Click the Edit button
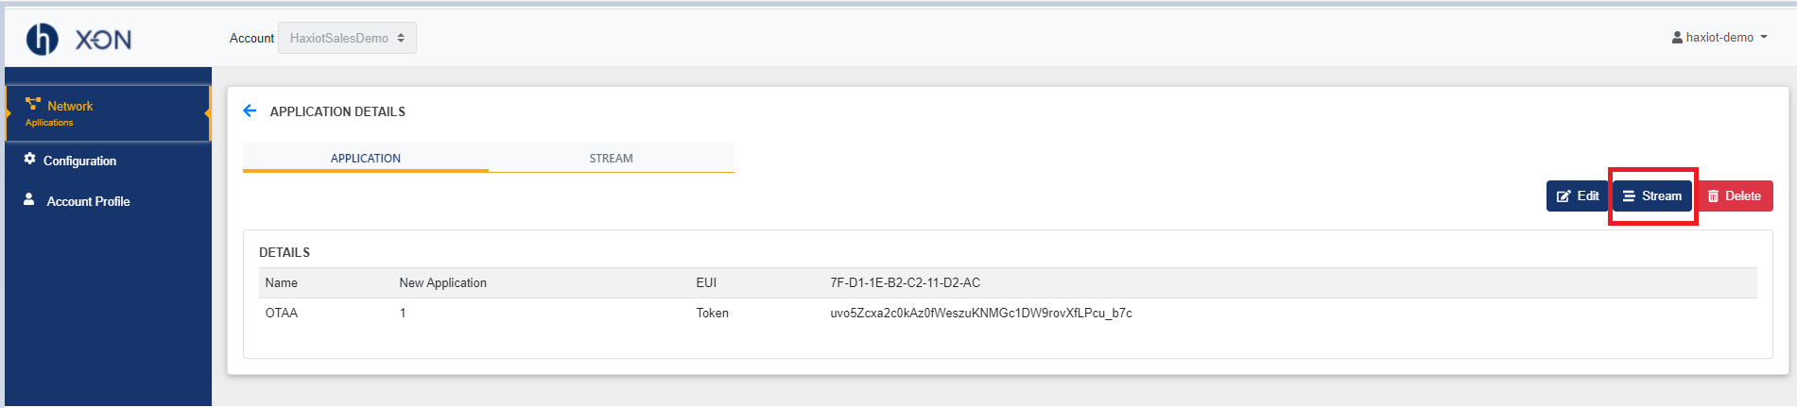This screenshot has width=1797, height=408. point(1578,196)
